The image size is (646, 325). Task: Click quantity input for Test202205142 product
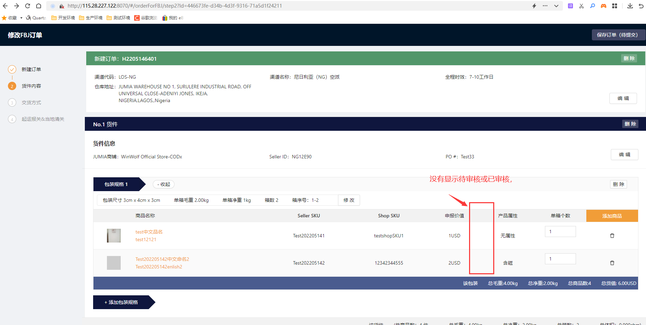pyautogui.click(x=560, y=259)
